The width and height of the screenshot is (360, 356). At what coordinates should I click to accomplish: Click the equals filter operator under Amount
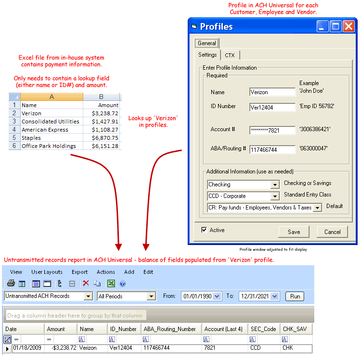49,339
